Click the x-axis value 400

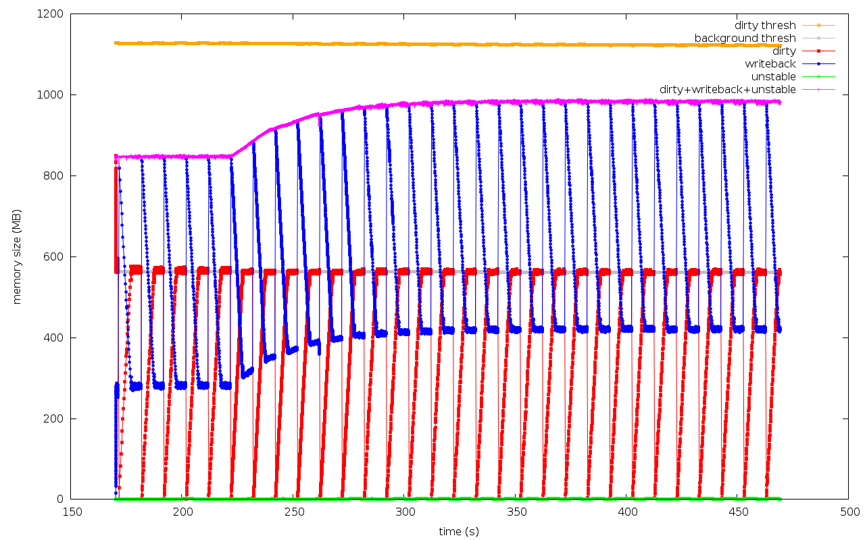626,512
